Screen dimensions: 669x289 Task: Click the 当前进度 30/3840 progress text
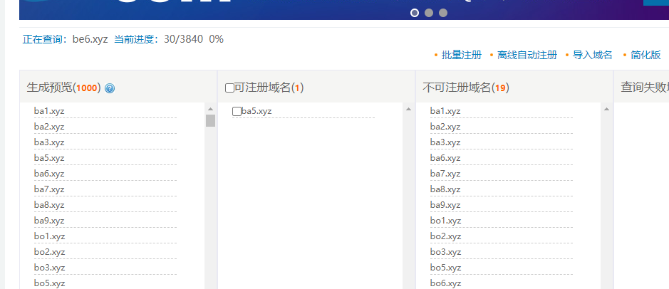tap(158, 39)
